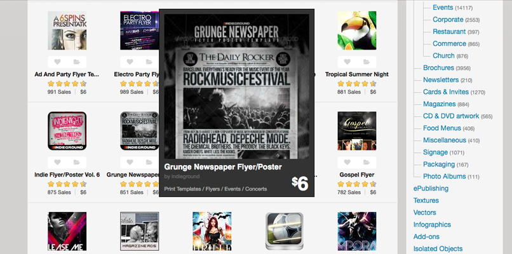Visit author indieground from the popup
The width and height of the screenshot is (512, 254).
[x=185, y=177]
